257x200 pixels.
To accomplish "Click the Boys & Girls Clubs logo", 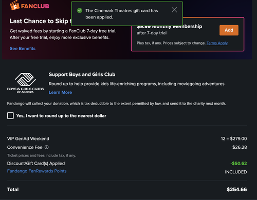I will click(x=25, y=83).
